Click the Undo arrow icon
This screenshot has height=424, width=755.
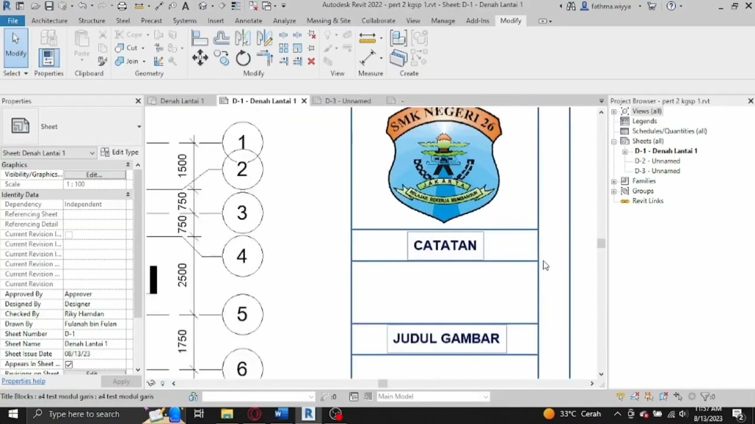point(82,6)
